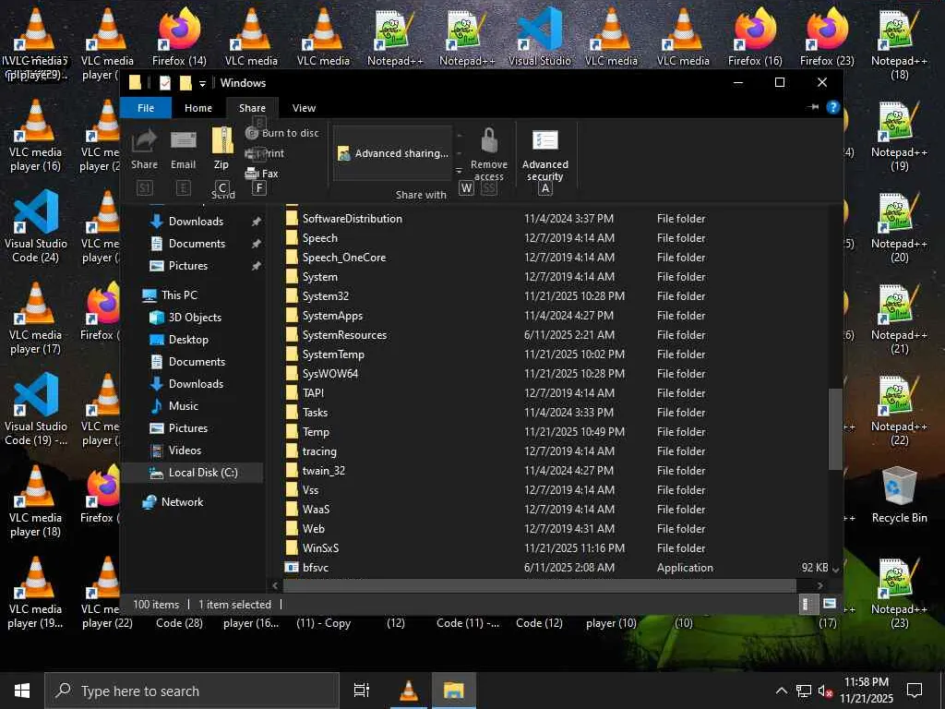Toggle ribbon pin icon beside help
The height and width of the screenshot is (709, 945).
click(x=813, y=107)
